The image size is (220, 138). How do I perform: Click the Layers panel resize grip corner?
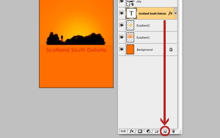(x=180, y=132)
